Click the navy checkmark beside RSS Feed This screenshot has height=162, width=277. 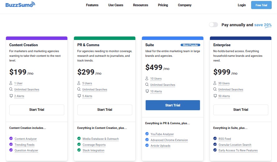pos(215,139)
